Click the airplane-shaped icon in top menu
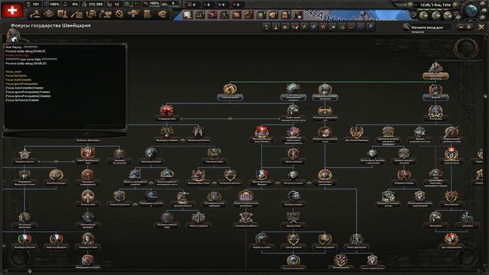 click(133, 14)
